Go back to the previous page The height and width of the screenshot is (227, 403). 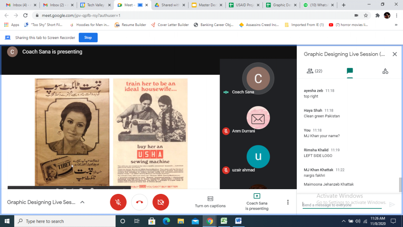(x=6, y=15)
